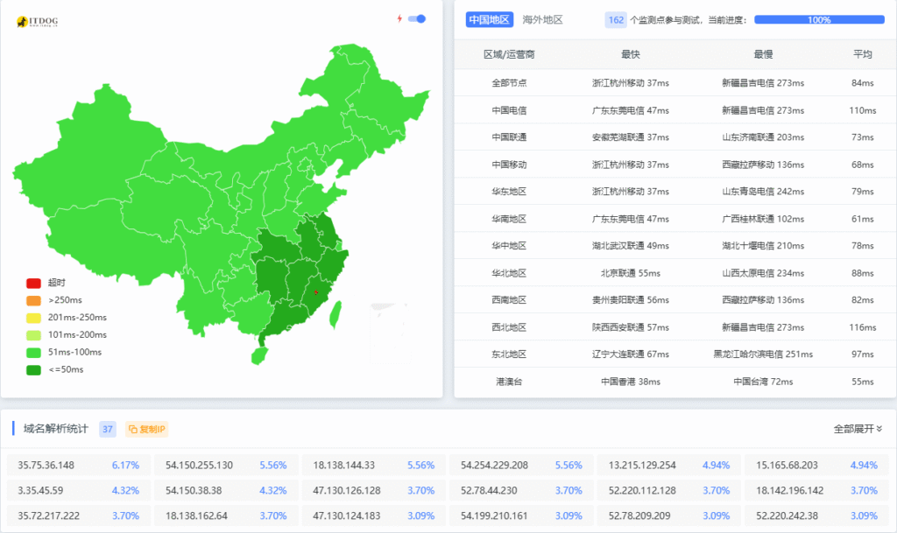The height and width of the screenshot is (533, 897).
Task: Click the 162 monitoring points badge
Action: 616,19
